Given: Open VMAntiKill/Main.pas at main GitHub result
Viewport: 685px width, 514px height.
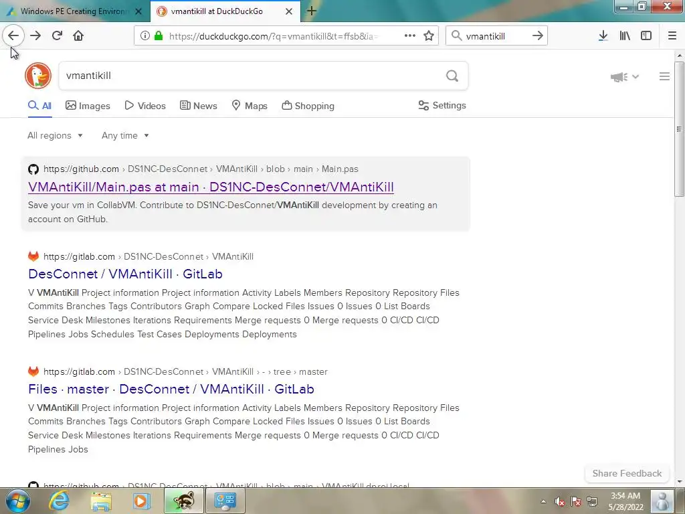Looking at the screenshot, I should coord(211,187).
